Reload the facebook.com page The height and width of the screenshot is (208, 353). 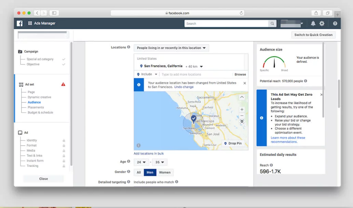pos(241,13)
